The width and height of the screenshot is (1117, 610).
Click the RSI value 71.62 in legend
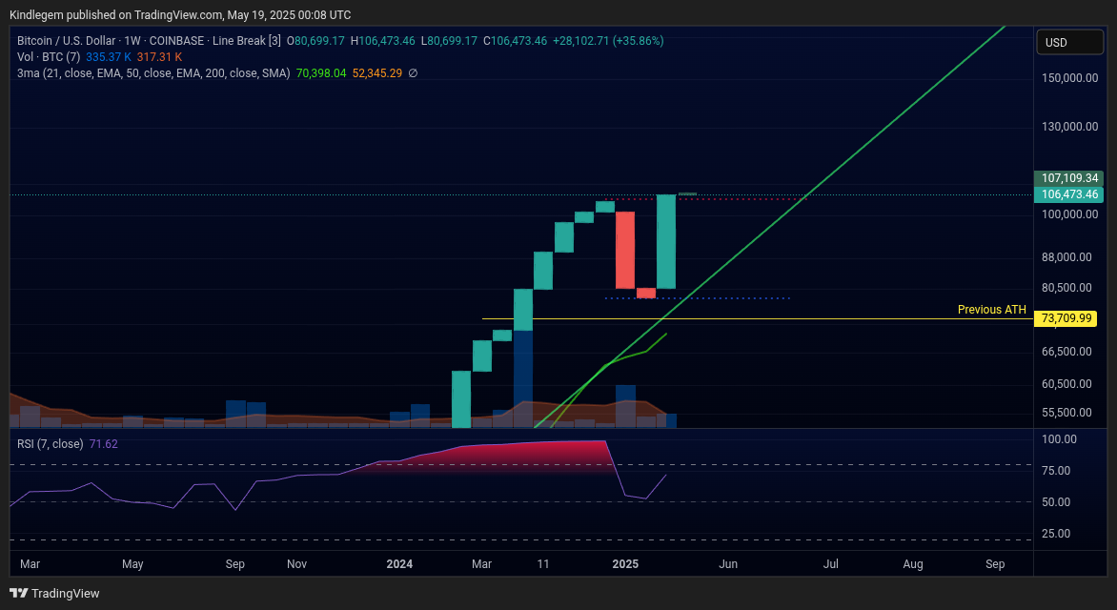tap(103, 444)
